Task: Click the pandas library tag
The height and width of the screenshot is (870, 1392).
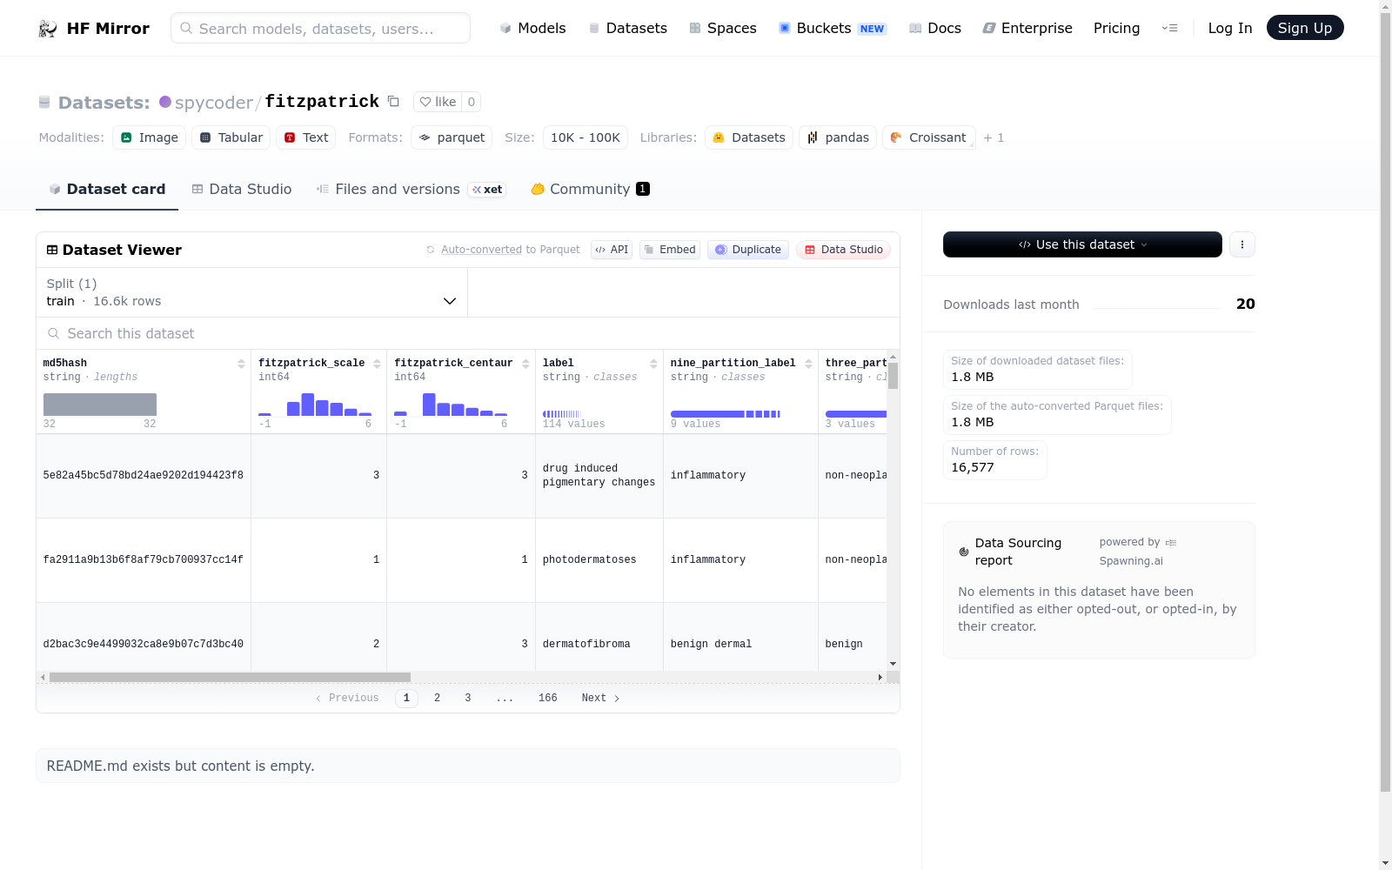Action: pyautogui.click(x=838, y=137)
